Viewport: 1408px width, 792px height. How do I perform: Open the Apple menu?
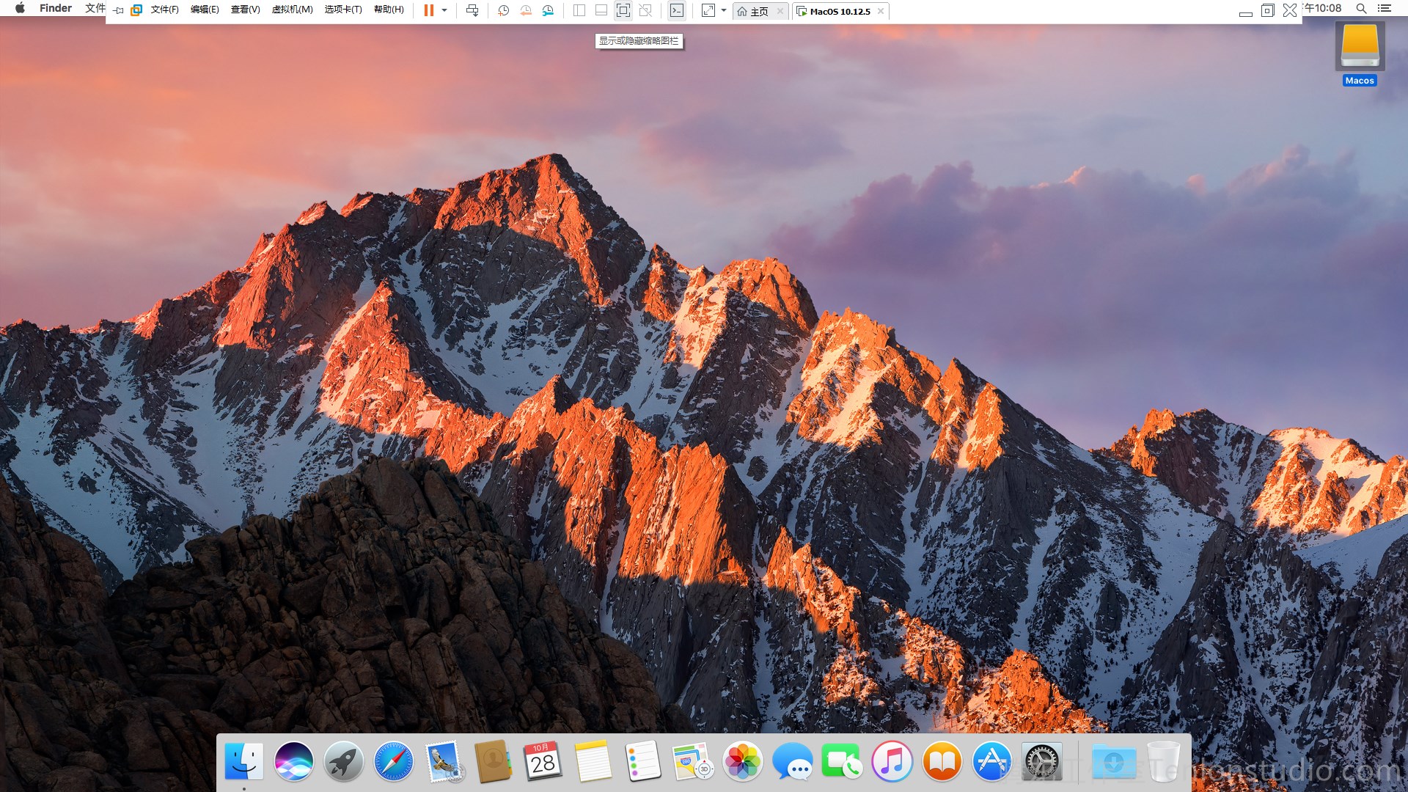[21, 8]
